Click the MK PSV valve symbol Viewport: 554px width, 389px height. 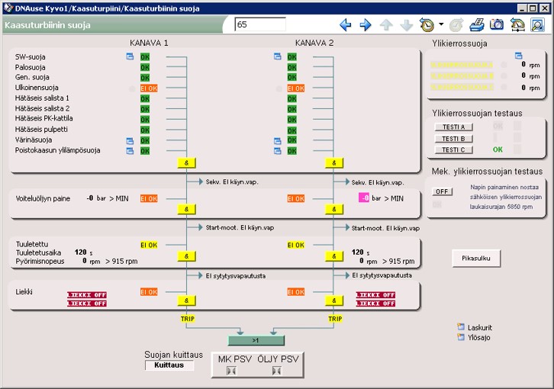pos(231,371)
